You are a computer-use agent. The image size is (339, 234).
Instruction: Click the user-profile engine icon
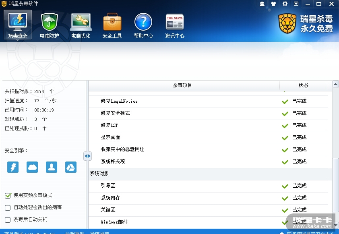[x=52, y=167]
